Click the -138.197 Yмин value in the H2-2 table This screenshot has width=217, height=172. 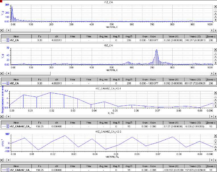[x=173, y=170]
